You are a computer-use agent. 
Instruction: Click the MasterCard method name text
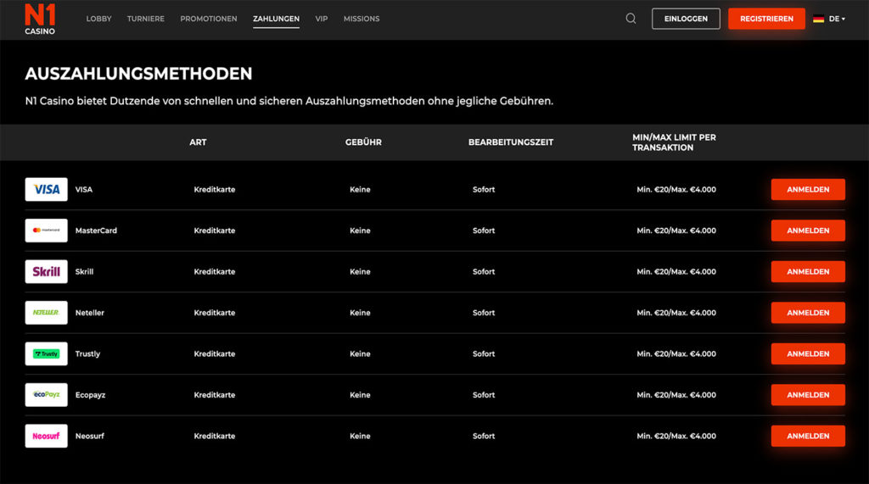click(x=96, y=231)
